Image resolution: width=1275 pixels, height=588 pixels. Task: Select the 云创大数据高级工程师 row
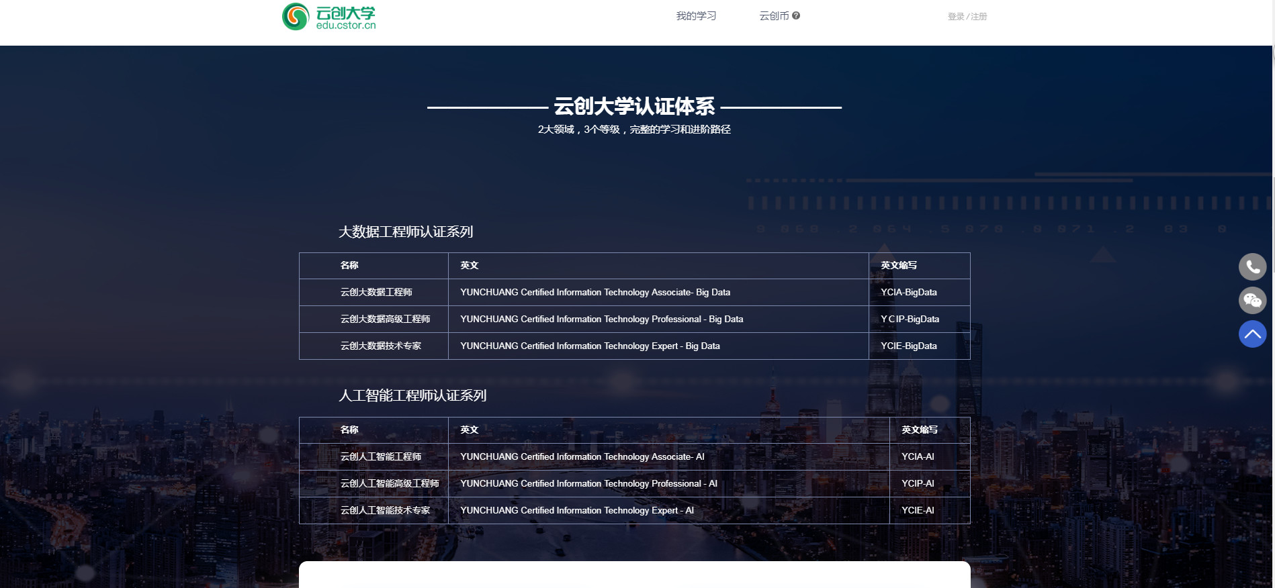click(385, 319)
